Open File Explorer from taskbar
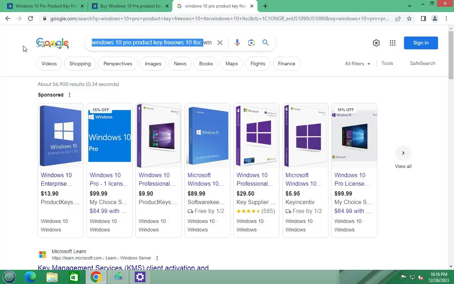454x284 pixels. pos(52,277)
